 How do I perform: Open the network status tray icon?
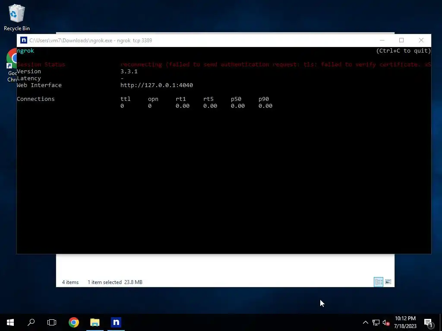pos(376,322)
